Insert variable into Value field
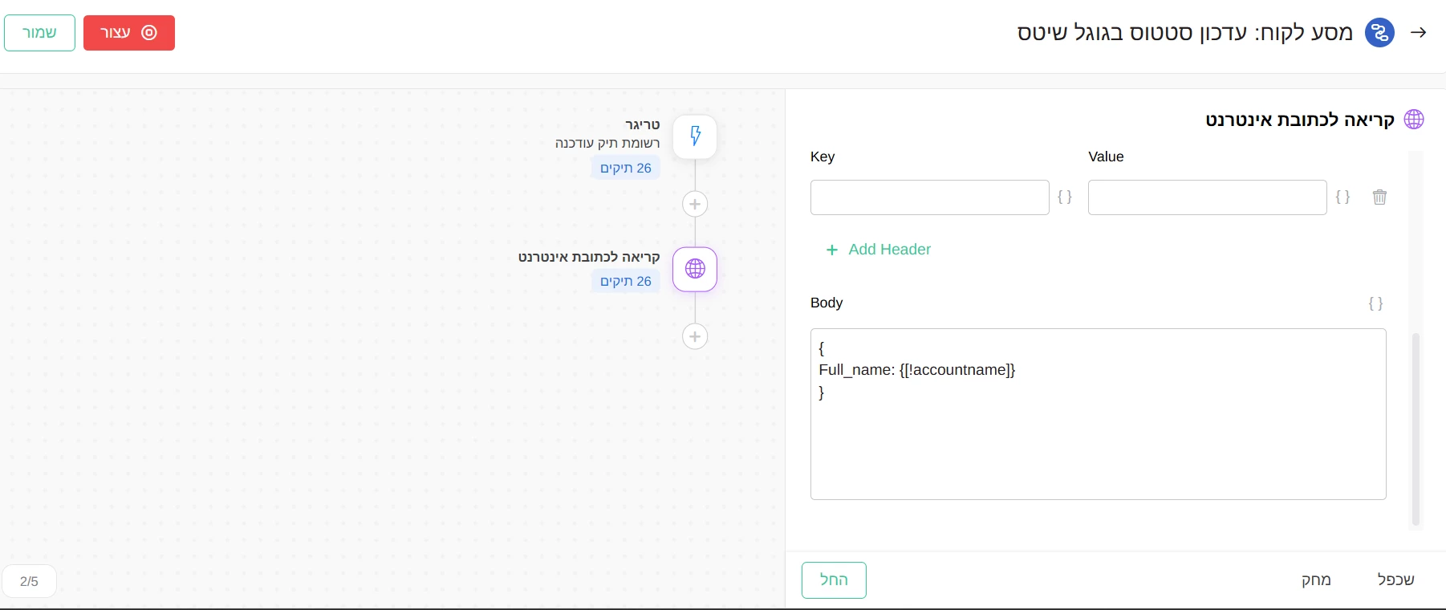 (1342, 197)
